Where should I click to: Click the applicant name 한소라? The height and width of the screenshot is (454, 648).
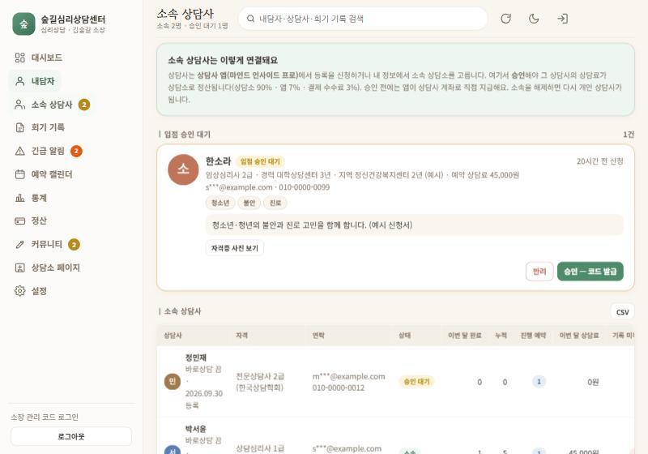(x=218, y=161)
